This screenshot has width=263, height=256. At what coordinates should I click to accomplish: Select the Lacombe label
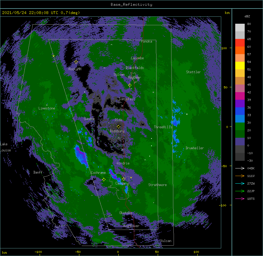137,58
